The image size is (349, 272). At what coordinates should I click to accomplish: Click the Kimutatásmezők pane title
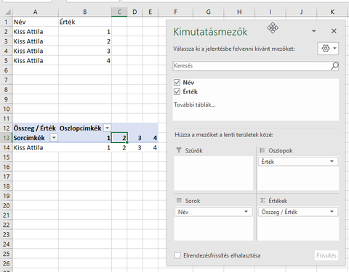pos(210,32)
